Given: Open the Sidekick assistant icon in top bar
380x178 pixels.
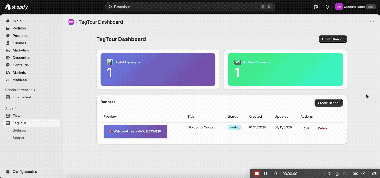Looking at the screenshot, I should [316, 7].
